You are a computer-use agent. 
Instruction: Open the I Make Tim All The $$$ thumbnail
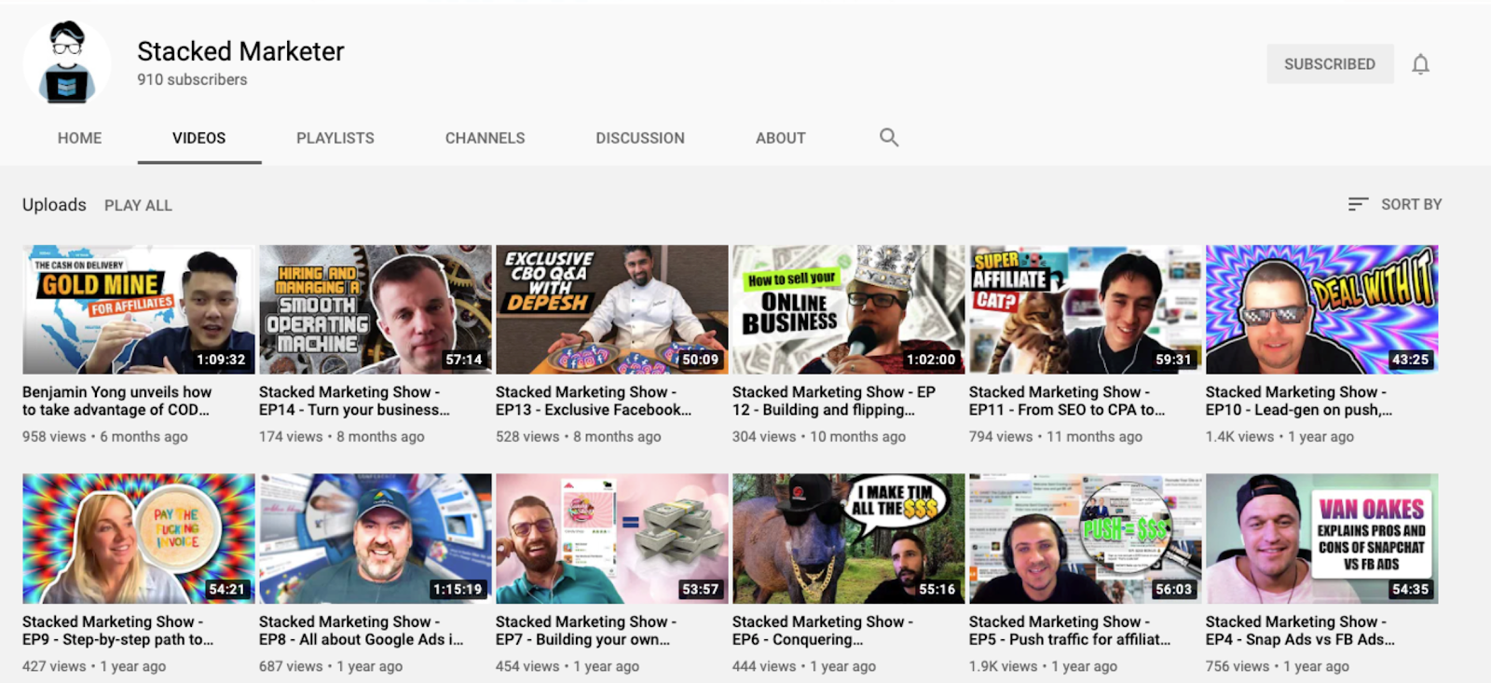click(848, 539)
